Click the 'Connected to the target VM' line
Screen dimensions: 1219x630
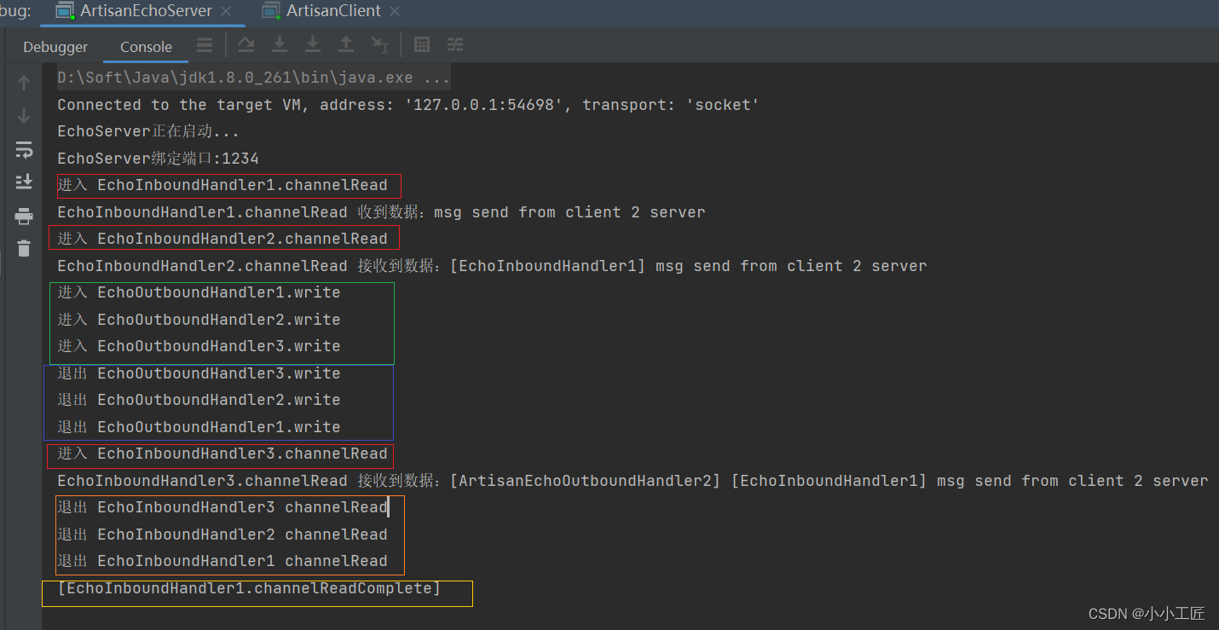408,105
